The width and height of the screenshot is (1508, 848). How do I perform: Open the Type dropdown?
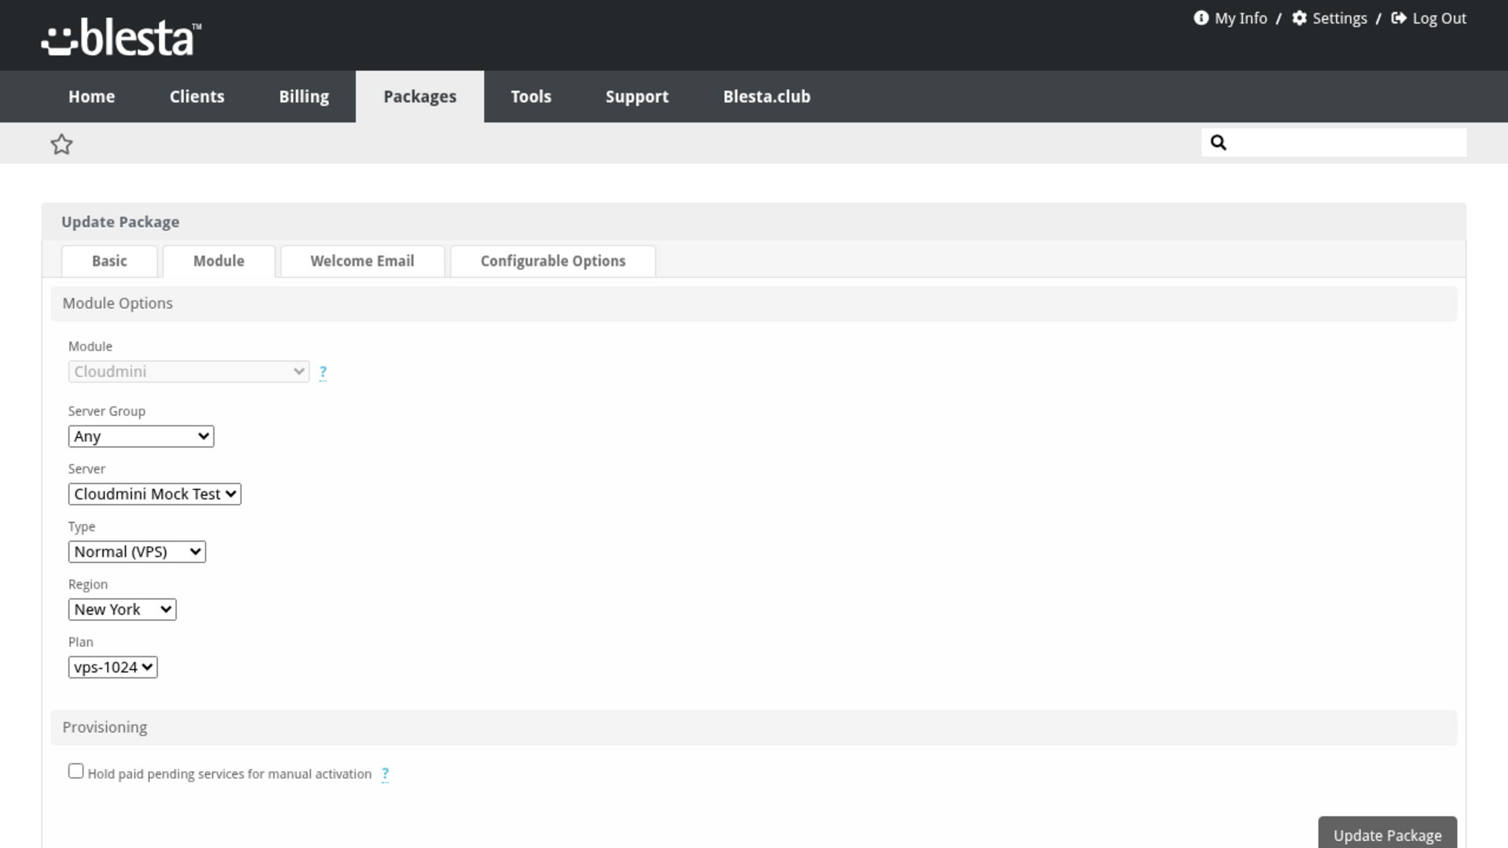(137, 552)
